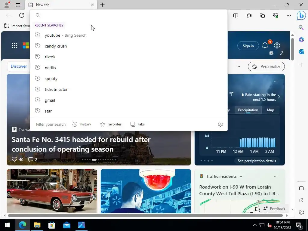Open sidebar Search icon
Image resolution: width=308 pixels, height=231 pixels.
(x=301, y=27)
